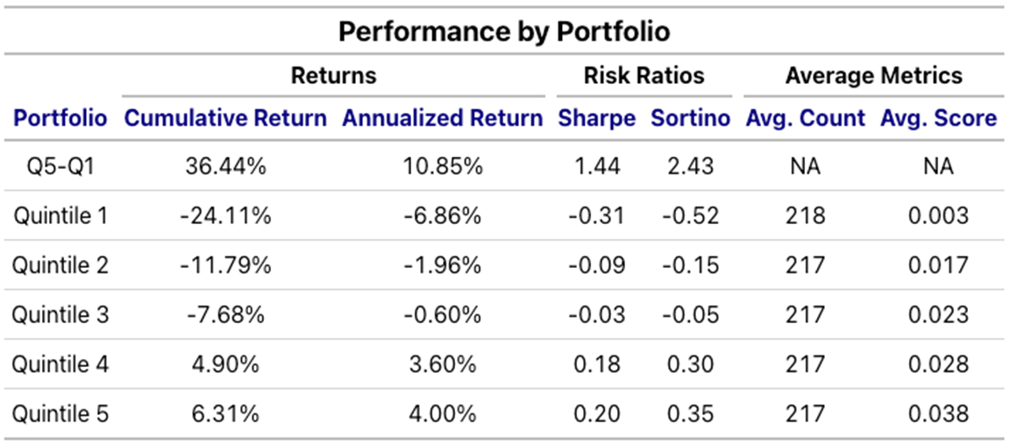Viewport: 1010px width, 443px height.
Task: Select the Quintile 5 row label
Action: click(60, 413)
